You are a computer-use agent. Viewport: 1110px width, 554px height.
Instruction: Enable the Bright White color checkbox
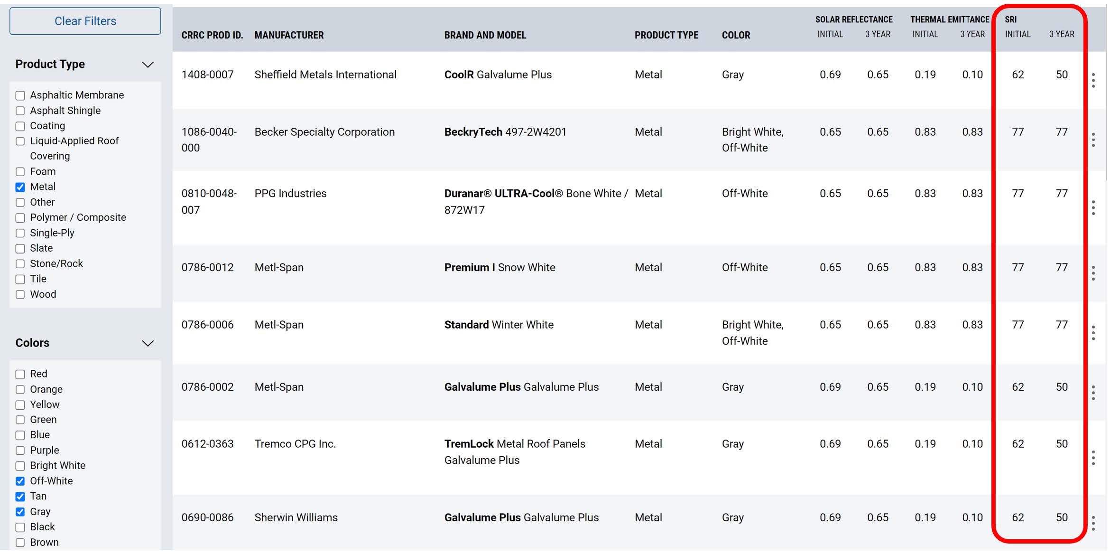20,466
